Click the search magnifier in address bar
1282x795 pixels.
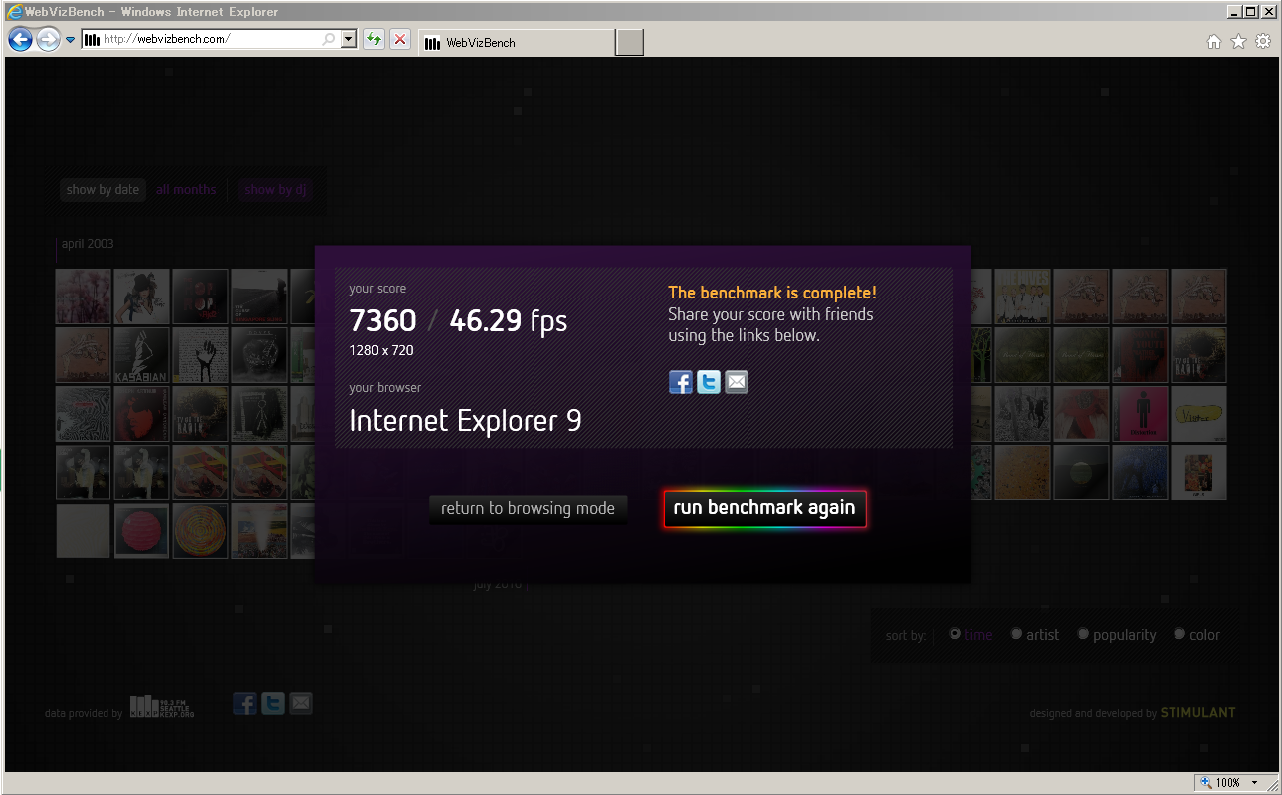[329, 40]
